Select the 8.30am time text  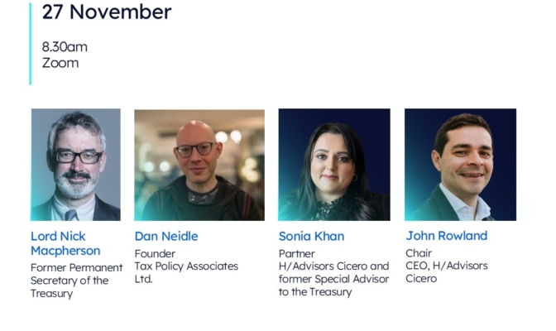click(x=65, y=47)
